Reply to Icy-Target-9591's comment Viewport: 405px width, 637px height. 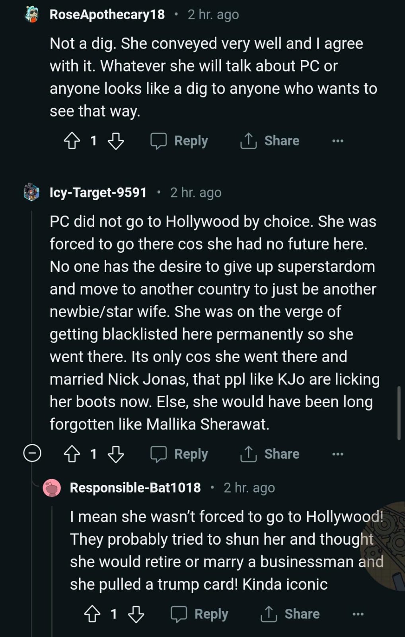tap(179, 454)
